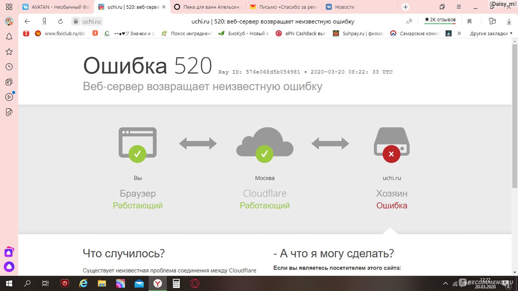Click the padlock site security icon

pos(75,21)
